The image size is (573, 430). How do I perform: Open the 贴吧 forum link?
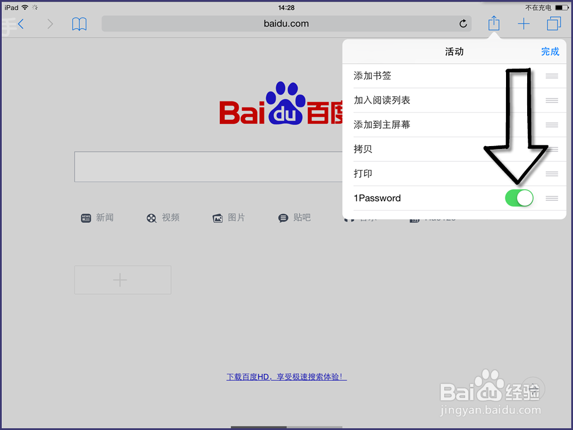(x=302, y=218)
